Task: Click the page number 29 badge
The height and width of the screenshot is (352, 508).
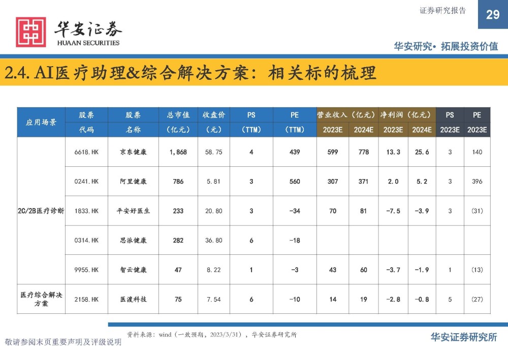Action: 493,14
